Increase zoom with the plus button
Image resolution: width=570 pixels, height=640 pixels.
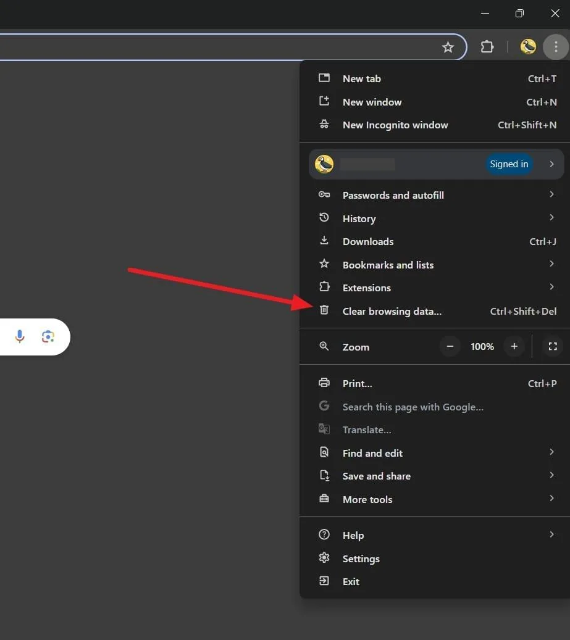(x=514, y=347)
